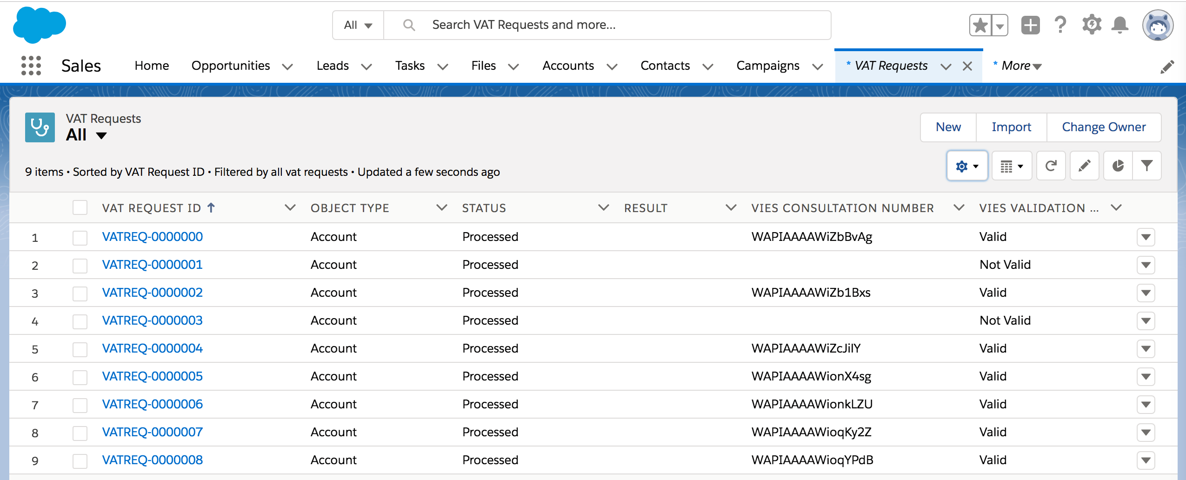Open the filters funnel icon
Image resolution: width=1186 pixels, height=480 pixels.
(1147, 166)
